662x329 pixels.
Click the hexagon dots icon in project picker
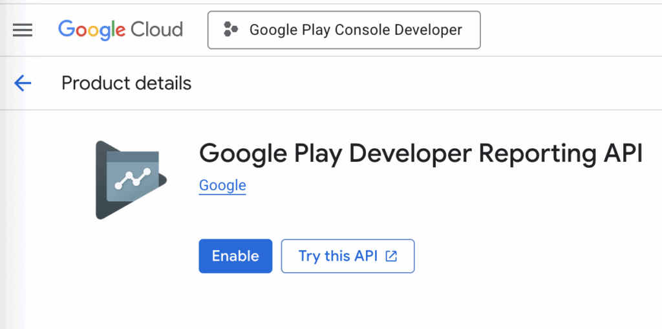coord(230,30)
